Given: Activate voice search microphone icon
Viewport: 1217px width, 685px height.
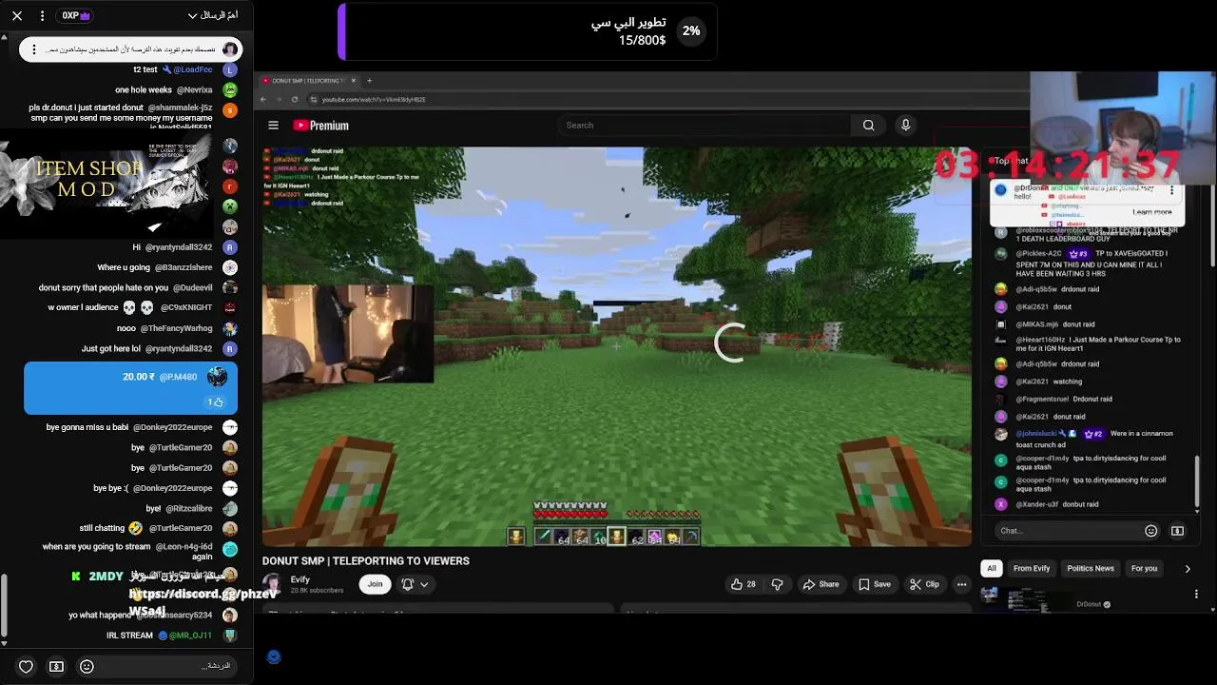Looking at the screenshot, I should pyautogui.click(x=905, y=126).
